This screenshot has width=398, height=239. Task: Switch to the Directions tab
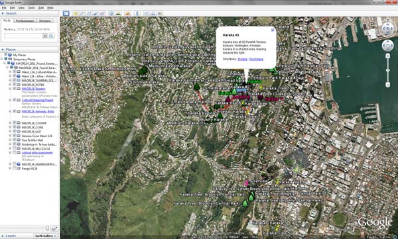point(45,21)
